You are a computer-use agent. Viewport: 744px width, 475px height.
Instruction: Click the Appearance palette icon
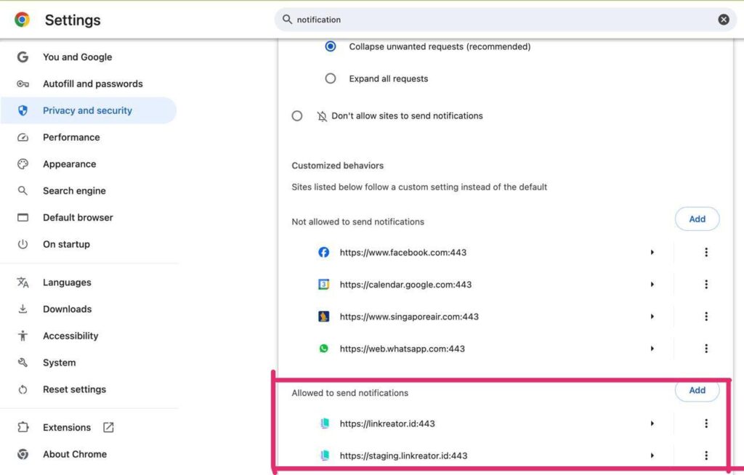(x=23, y=164)
